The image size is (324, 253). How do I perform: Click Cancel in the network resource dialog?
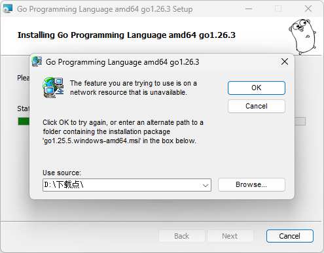257,106
